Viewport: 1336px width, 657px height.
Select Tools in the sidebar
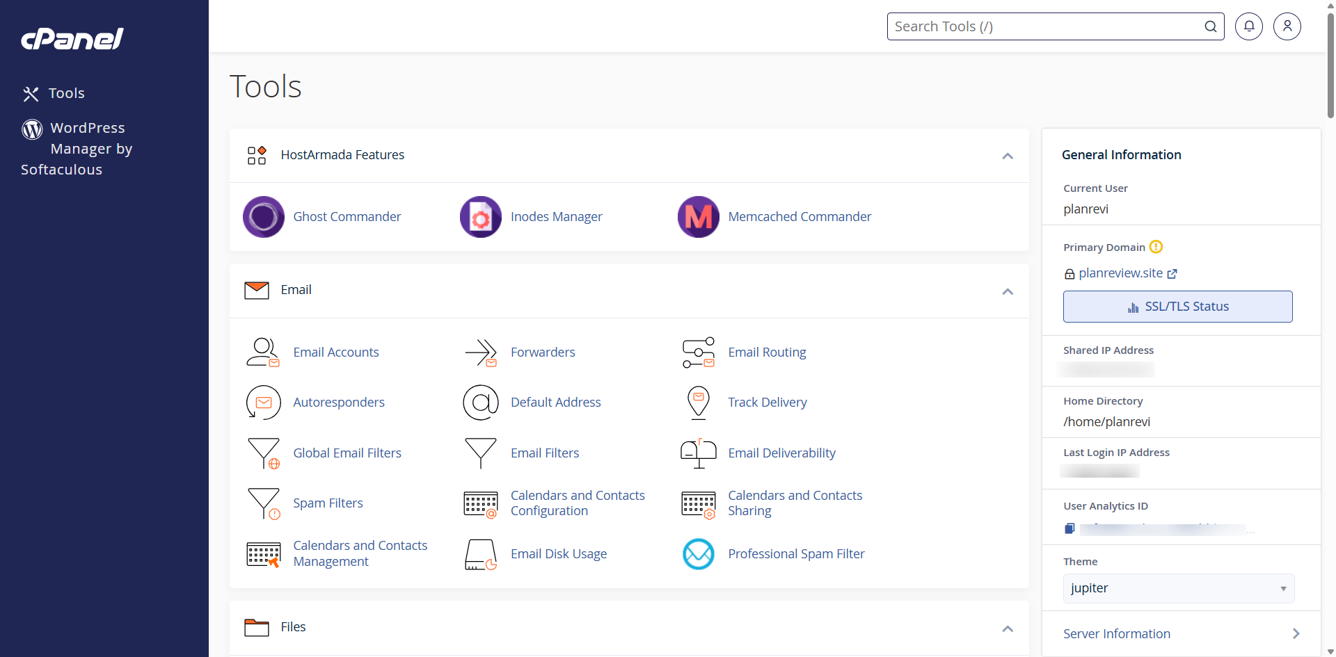(x=54, y=93)
